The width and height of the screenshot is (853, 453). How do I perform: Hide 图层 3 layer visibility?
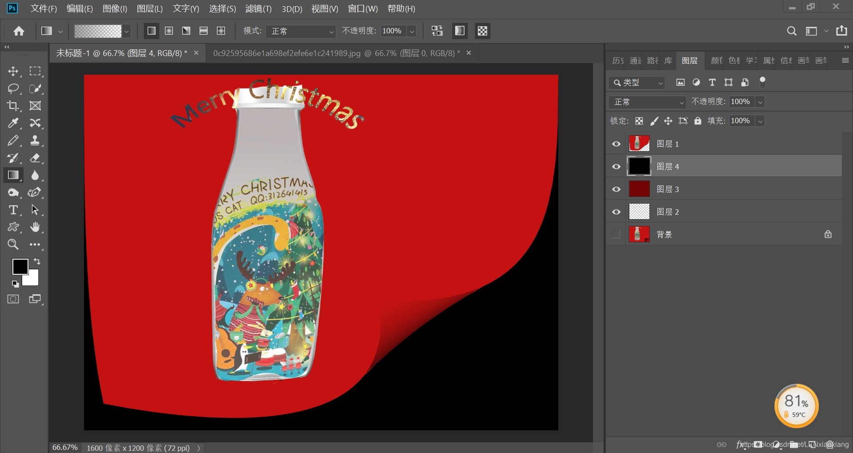616,189
